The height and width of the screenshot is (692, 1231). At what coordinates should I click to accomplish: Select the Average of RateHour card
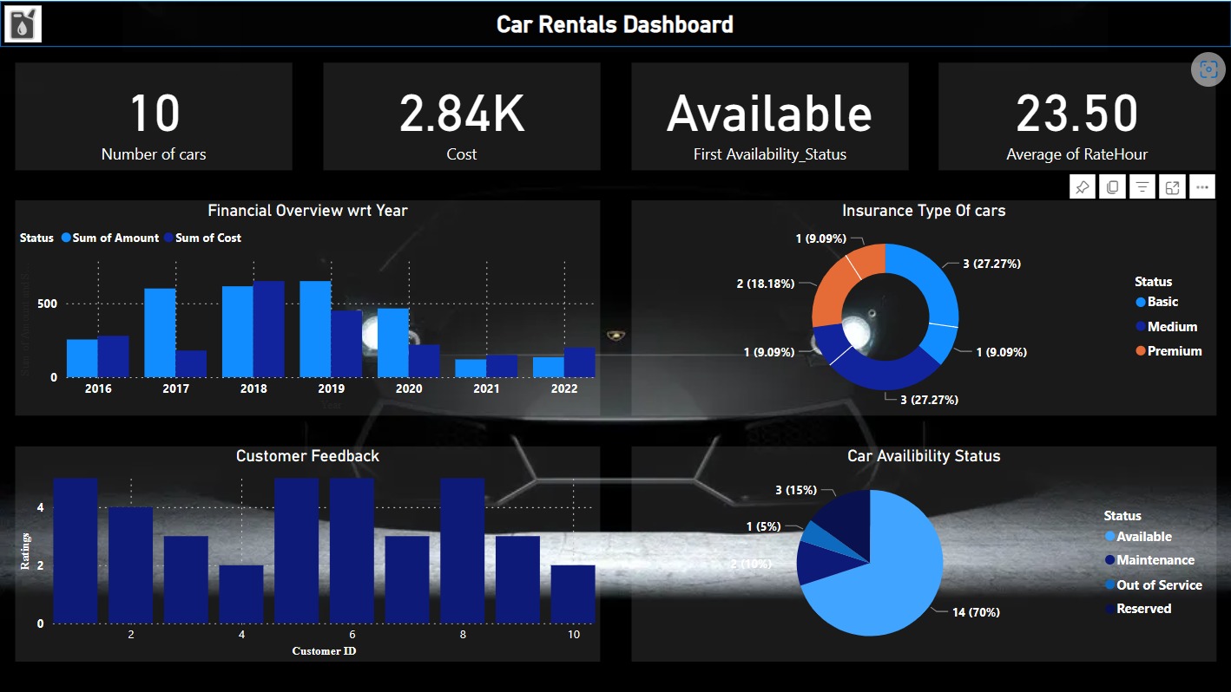click(x=1076, y=116)
